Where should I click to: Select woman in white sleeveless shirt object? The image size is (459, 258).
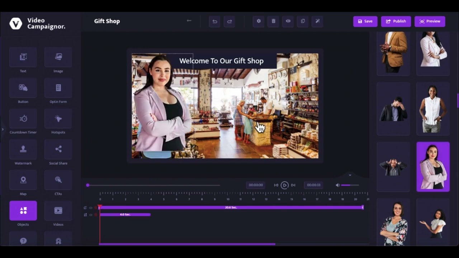pyautogui.click(x=433, y=109)
